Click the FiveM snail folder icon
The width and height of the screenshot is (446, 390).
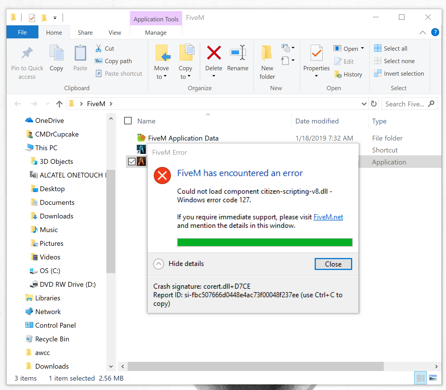(141, 138)
